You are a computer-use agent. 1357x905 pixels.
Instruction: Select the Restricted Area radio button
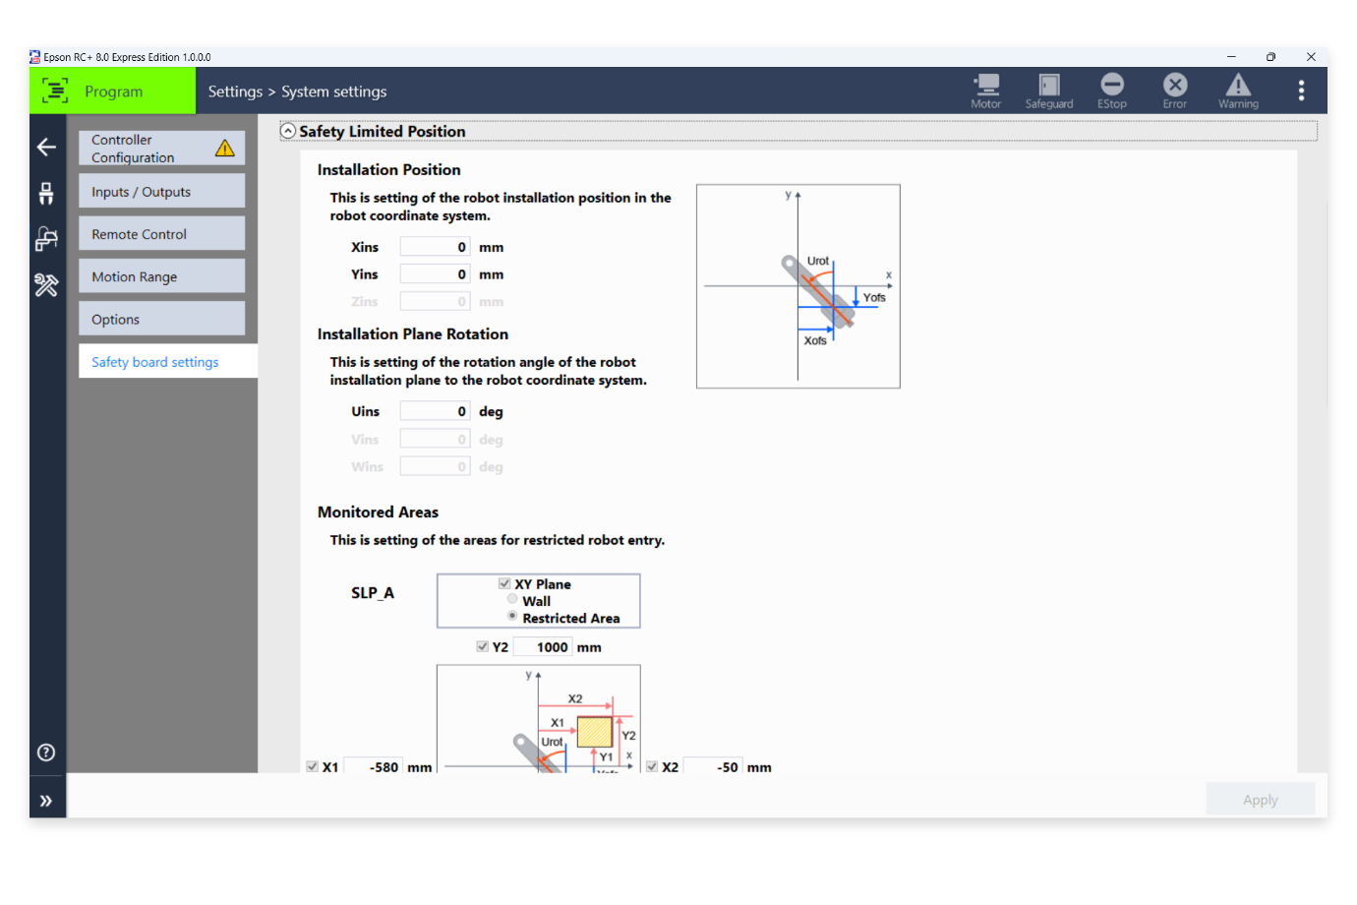coord(512,616)
